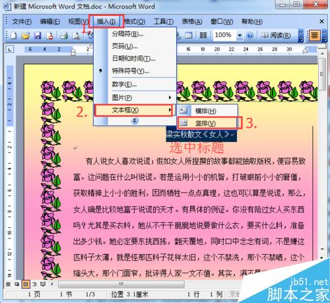The image size is (330, 303).
Task: Expand 图片(P) submenu
Action: click(x=135, y=98)
